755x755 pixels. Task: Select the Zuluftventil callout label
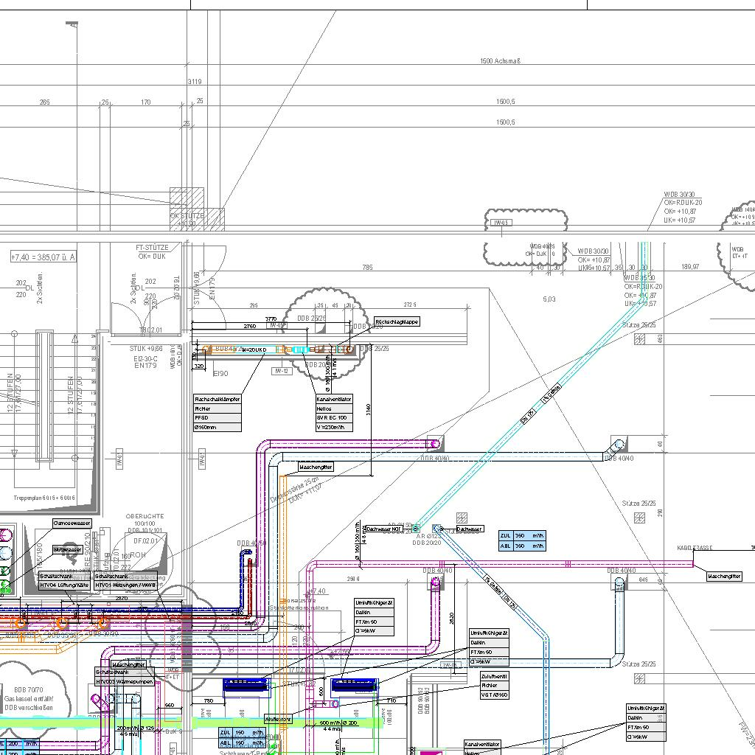point(494,676)
